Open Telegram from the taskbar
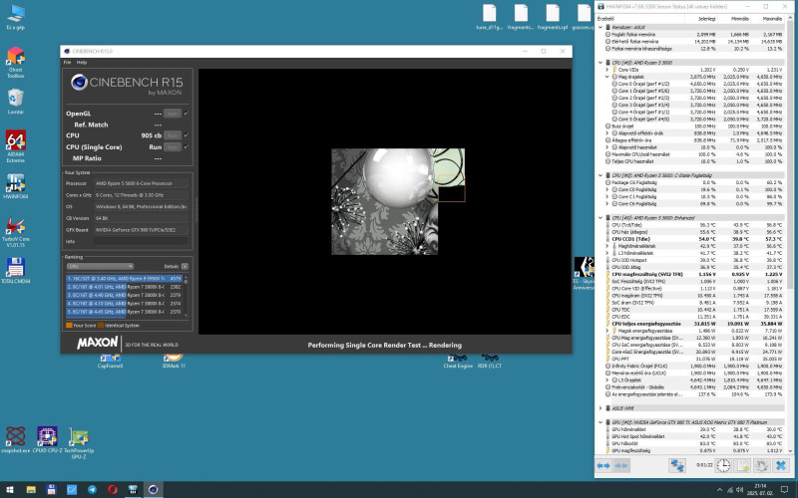798x498 pixels. click(x=92, y=489)
